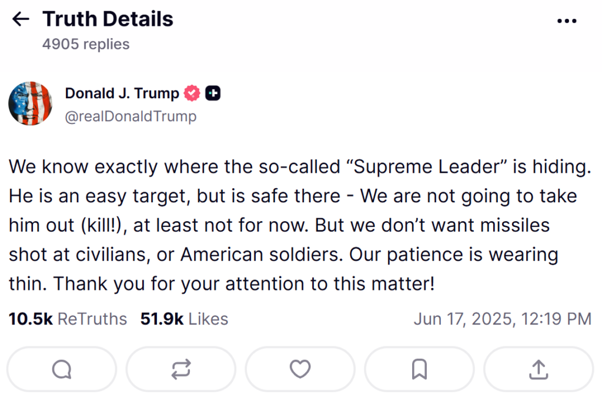Open the flag-themed profile avatar

click(31, 103)
